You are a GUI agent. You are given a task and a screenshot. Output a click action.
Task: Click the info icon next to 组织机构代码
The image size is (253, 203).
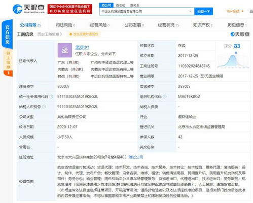click(x=165, y=96)
